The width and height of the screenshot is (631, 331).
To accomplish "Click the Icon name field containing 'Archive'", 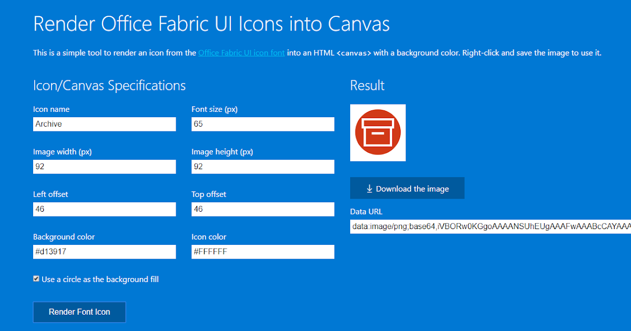I will tap(104, 124).
